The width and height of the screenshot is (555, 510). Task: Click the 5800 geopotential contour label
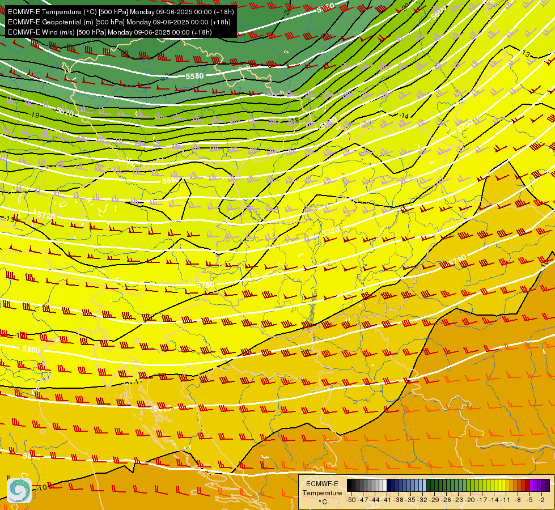pyautogui.click(x=31, y=350)
